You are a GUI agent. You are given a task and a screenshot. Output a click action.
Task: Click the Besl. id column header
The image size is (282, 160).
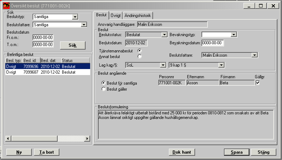31,61
